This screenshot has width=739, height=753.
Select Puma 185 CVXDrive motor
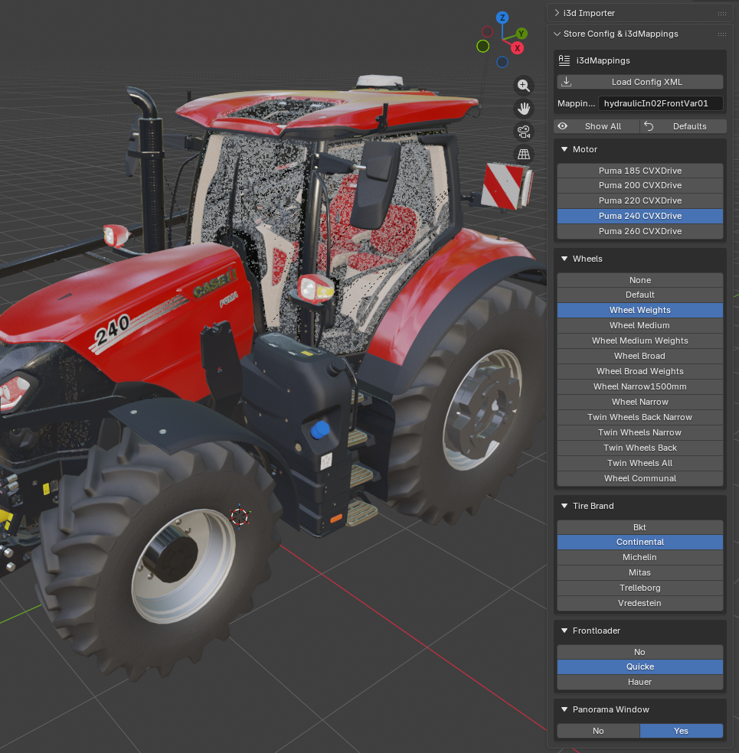pyautogui.click(x=640, y=171)
